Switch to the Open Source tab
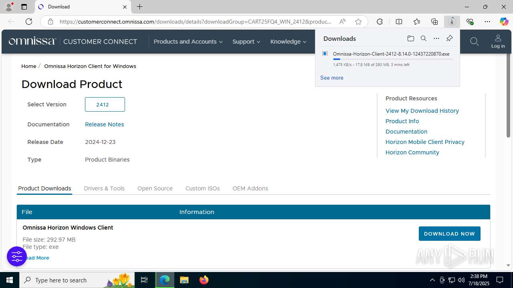This screenshot has width=513, height=288. click(x=155, y=188)
